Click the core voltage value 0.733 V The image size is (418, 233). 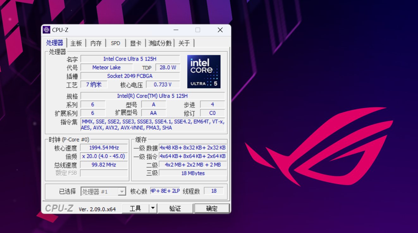(x=163, y=84)
